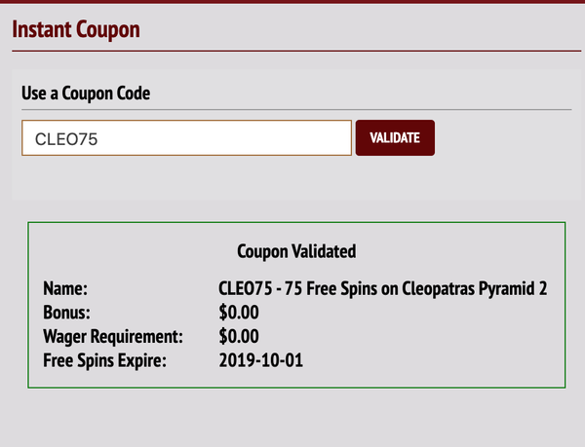Click the dark red bar at the top of the page
The height and width of the screenshot is (447, 585).
[292, 1]
